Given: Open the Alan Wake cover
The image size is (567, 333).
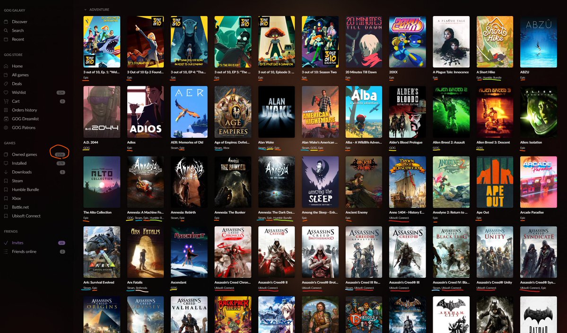Looking at the screenshot, I should pos(277,112).
